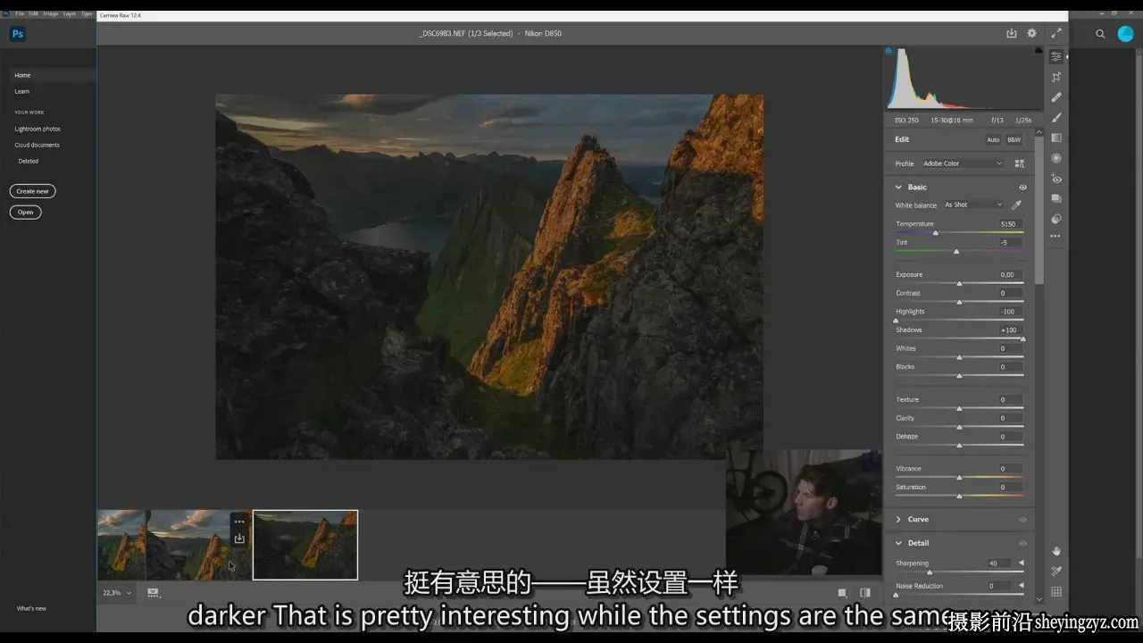
Task: Expand Sharpening sub-options triangle
Action: [1022, 563]
